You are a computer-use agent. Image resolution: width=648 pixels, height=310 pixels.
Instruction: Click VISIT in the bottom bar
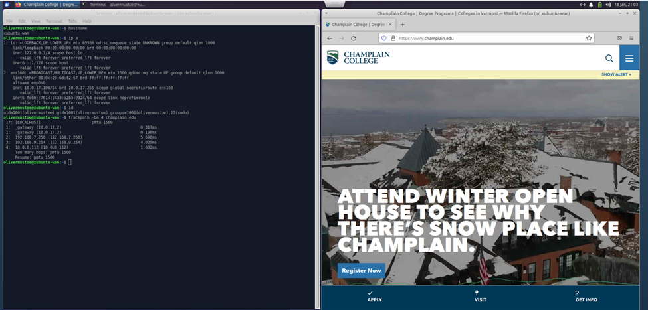coord(481,296)
